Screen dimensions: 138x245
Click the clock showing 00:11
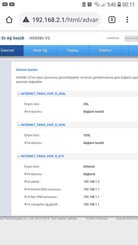(x=128, y=4)
